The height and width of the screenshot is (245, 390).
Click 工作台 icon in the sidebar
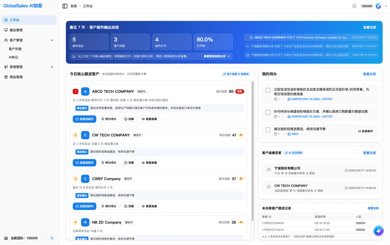tap(6, 20)
